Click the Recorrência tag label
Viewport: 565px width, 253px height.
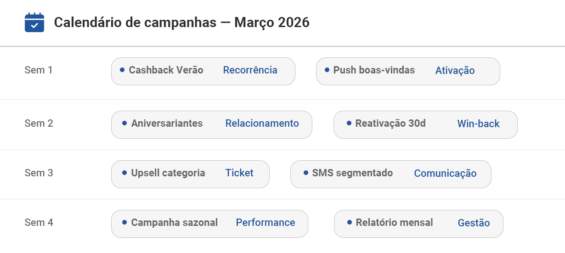250,70
